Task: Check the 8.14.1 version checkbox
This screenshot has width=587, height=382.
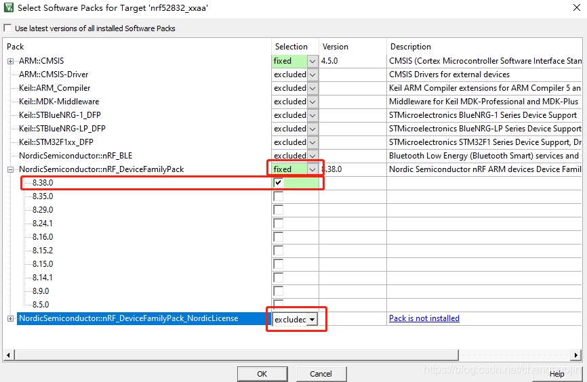Action: 278,277
